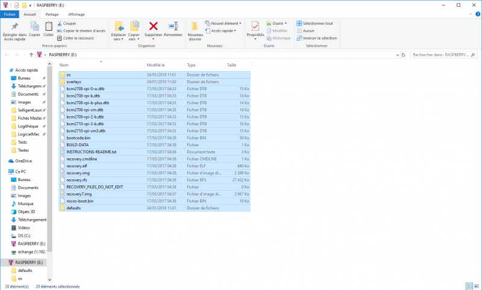Create a Nouveau dossier
This screenshot has height=290, width=482.
(x=195, y=31)
